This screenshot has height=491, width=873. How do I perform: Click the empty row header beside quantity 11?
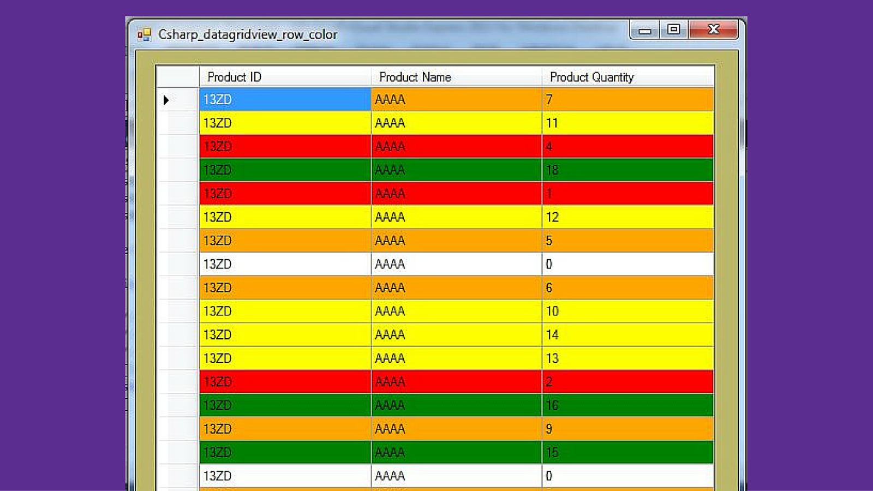(x=177, y=123)
